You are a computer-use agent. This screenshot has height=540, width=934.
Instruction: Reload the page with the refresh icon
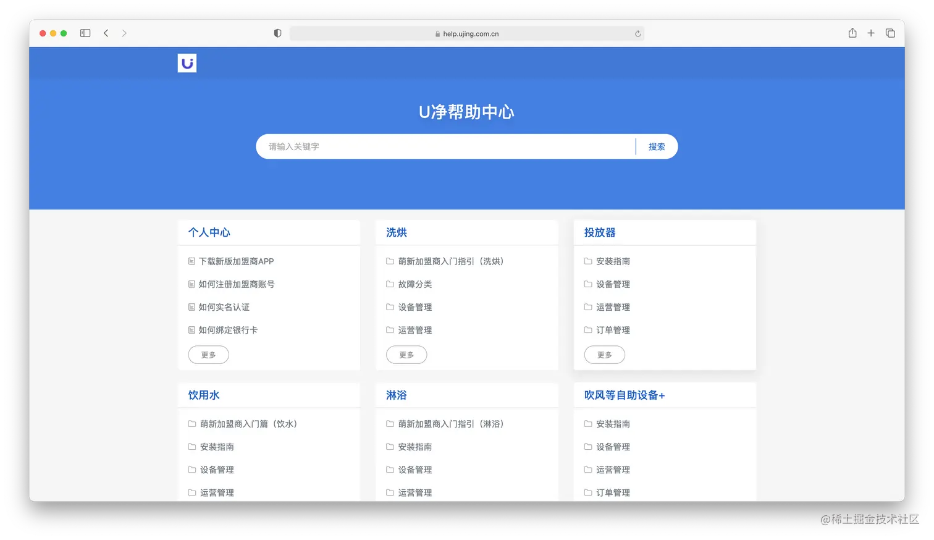point(637,34)
